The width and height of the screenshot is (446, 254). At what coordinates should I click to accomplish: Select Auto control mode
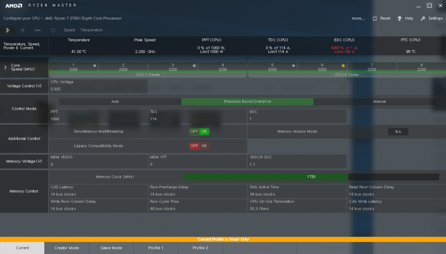pyautogui.click(x=120, y=101)
